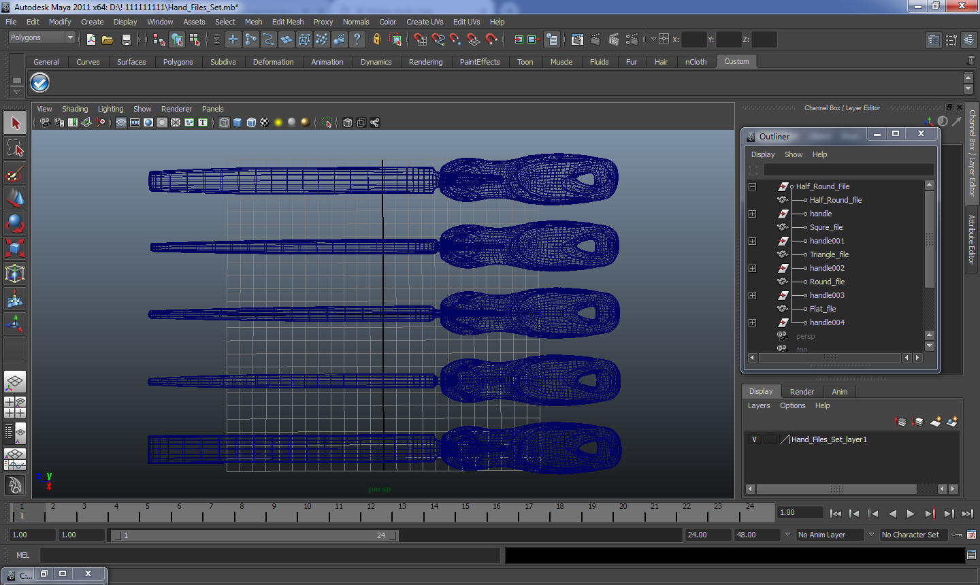Expand the handle node in Outliner
Viewport: 980px width, 585px height.
(x=752, y=214)
